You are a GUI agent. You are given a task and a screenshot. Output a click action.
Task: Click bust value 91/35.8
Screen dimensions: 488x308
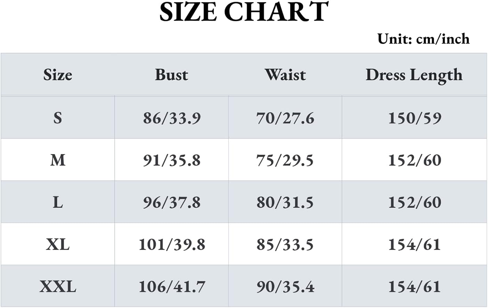point(172,160)
